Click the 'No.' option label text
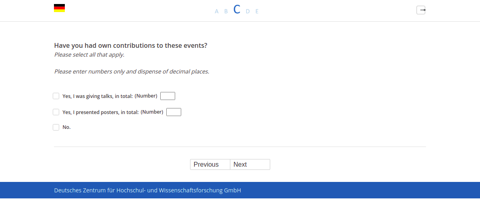This screenshot has height=202, width=480. pyautogui.click(x=66, y=127)
